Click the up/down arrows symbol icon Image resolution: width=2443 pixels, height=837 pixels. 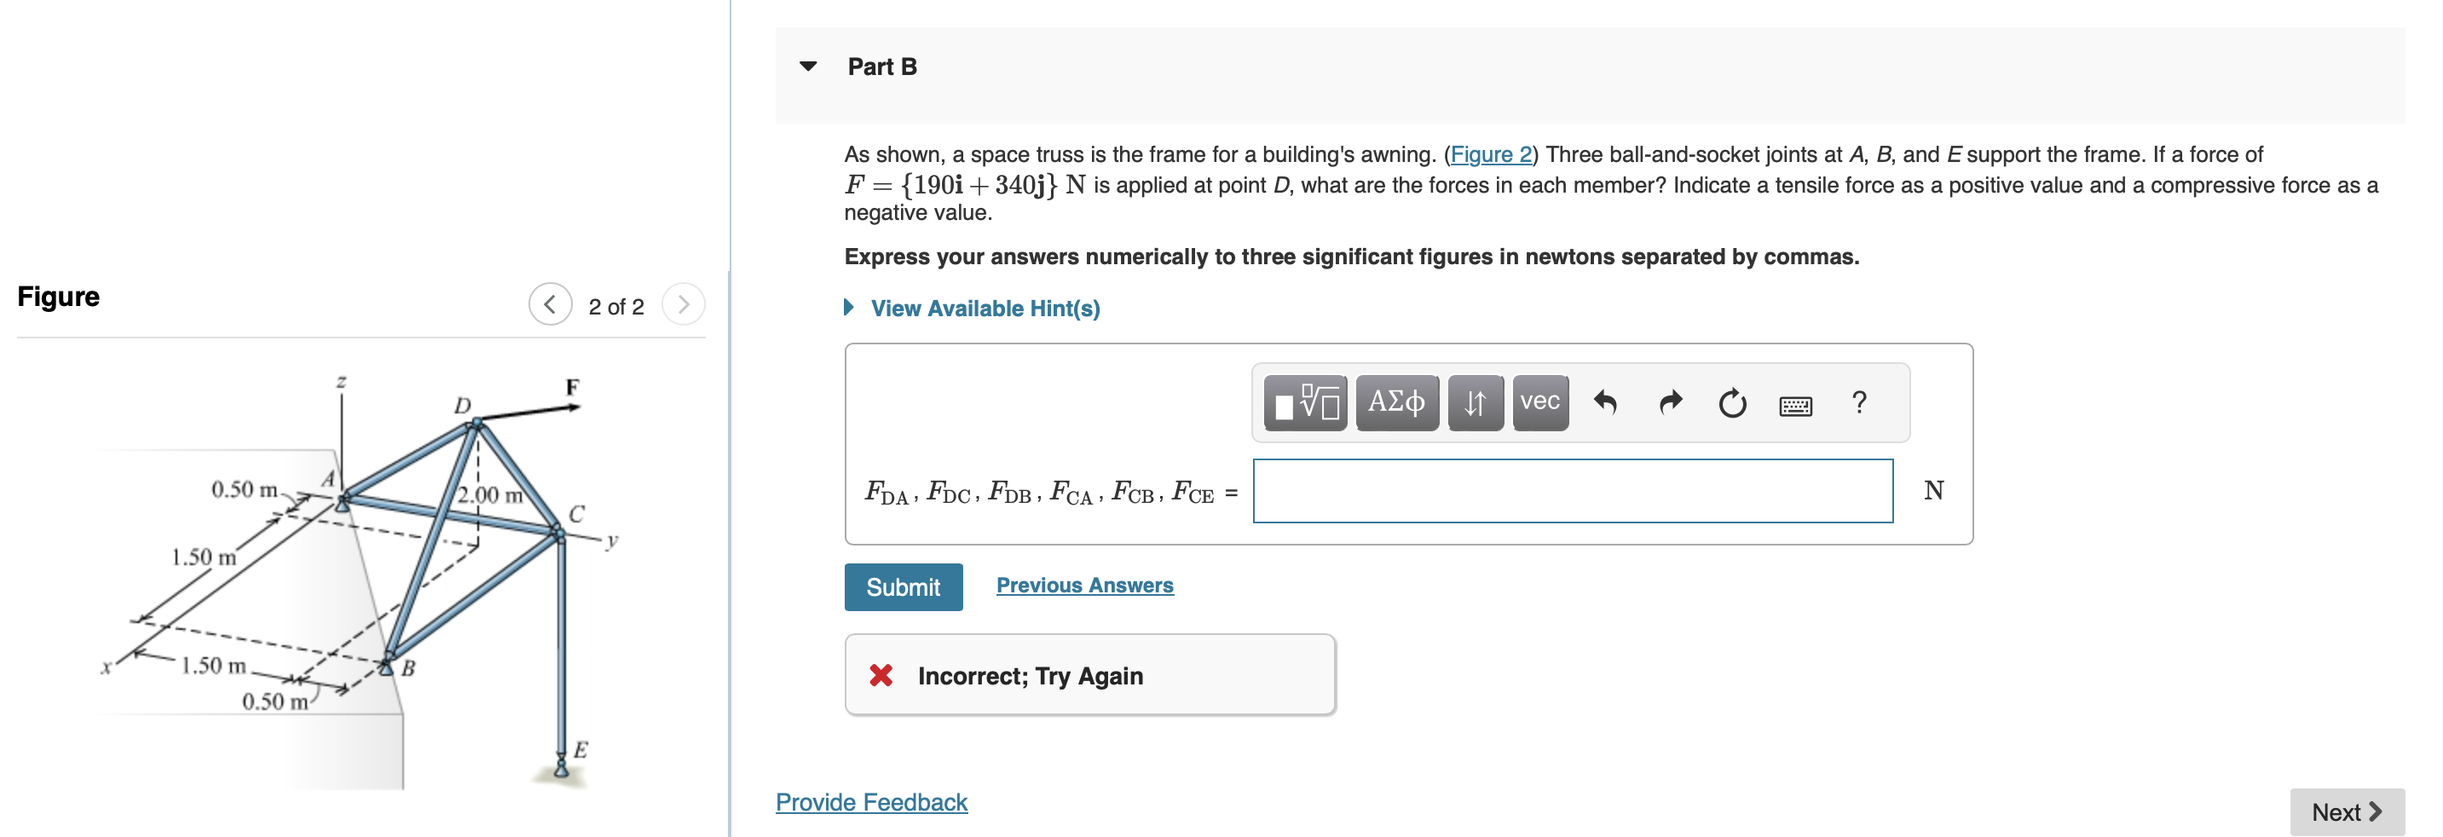coord(1474,403)
